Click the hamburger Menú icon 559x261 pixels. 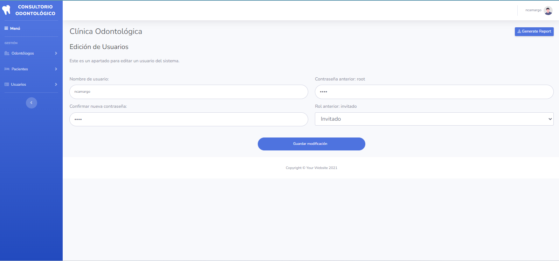[6, 28]
